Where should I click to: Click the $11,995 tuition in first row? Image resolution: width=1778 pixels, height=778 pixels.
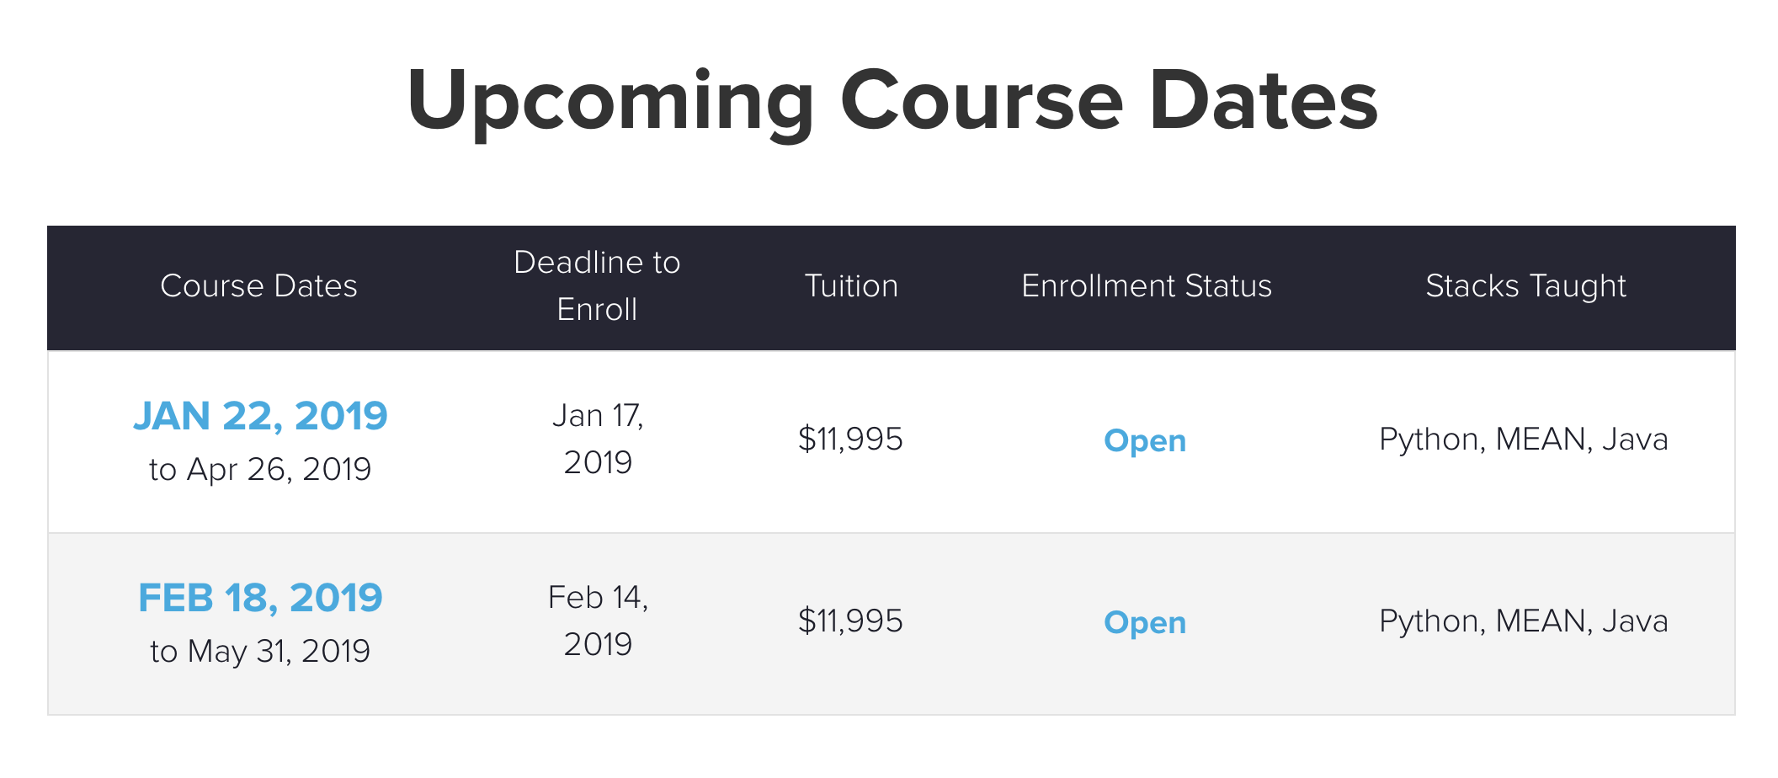coord(850,440)
